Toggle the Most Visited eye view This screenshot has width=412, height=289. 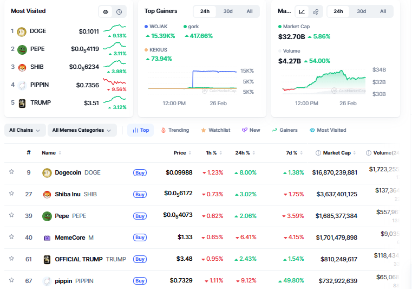(106, 11)
